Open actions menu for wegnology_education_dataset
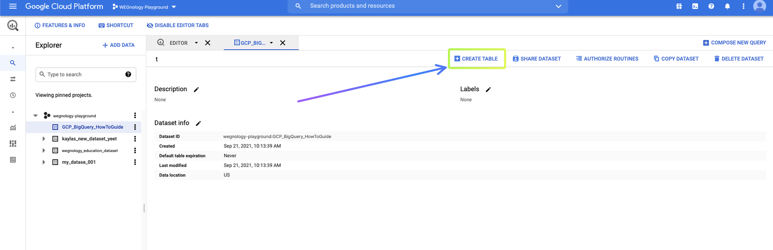The image size is (773, 250). pyautogui.click(x=135, y=151)
